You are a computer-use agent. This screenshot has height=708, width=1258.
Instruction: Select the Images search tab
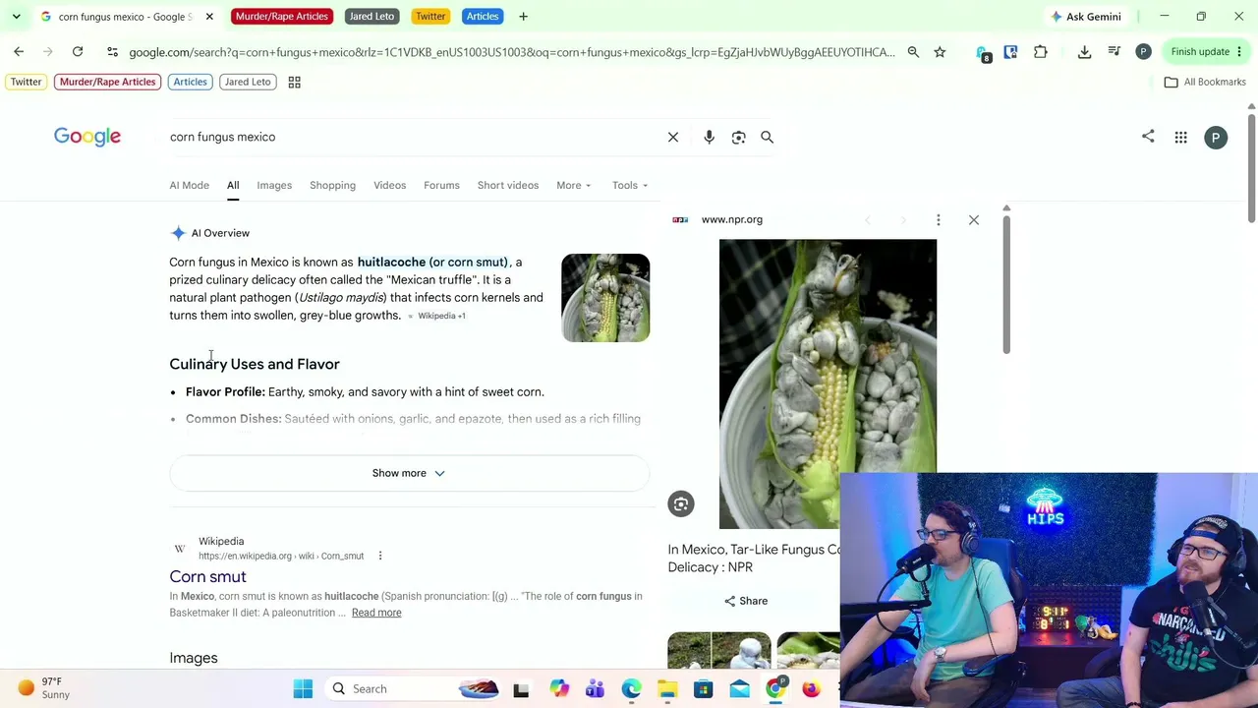click(x=274, y=185)
